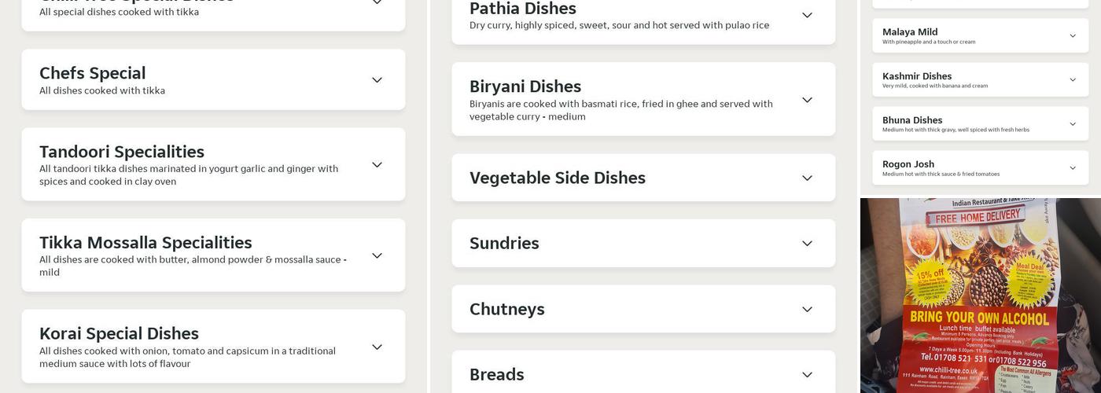The height and width of the screenshot is (393, 1101).
Task: Select the Biryani Dishes heading
Action: (525, 86)
